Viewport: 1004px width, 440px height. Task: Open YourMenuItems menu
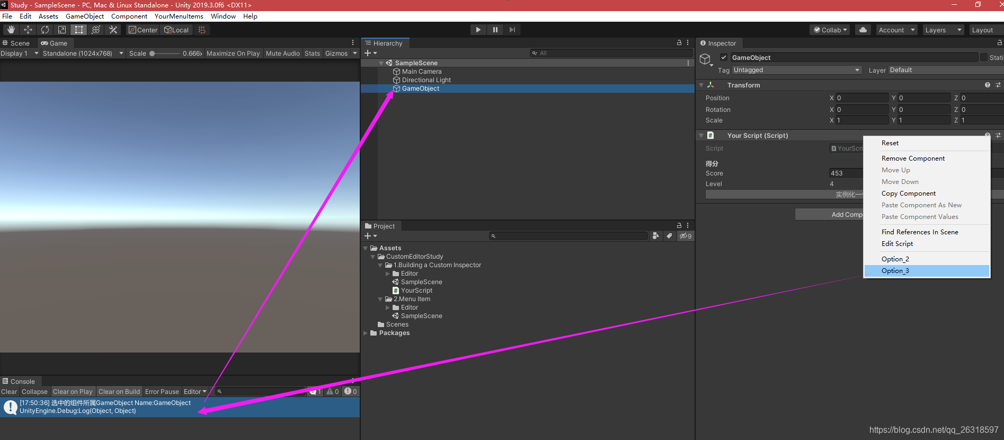(179, 16)
